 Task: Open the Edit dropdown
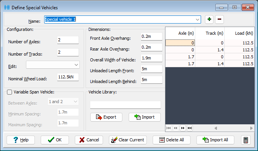[76, 65]
